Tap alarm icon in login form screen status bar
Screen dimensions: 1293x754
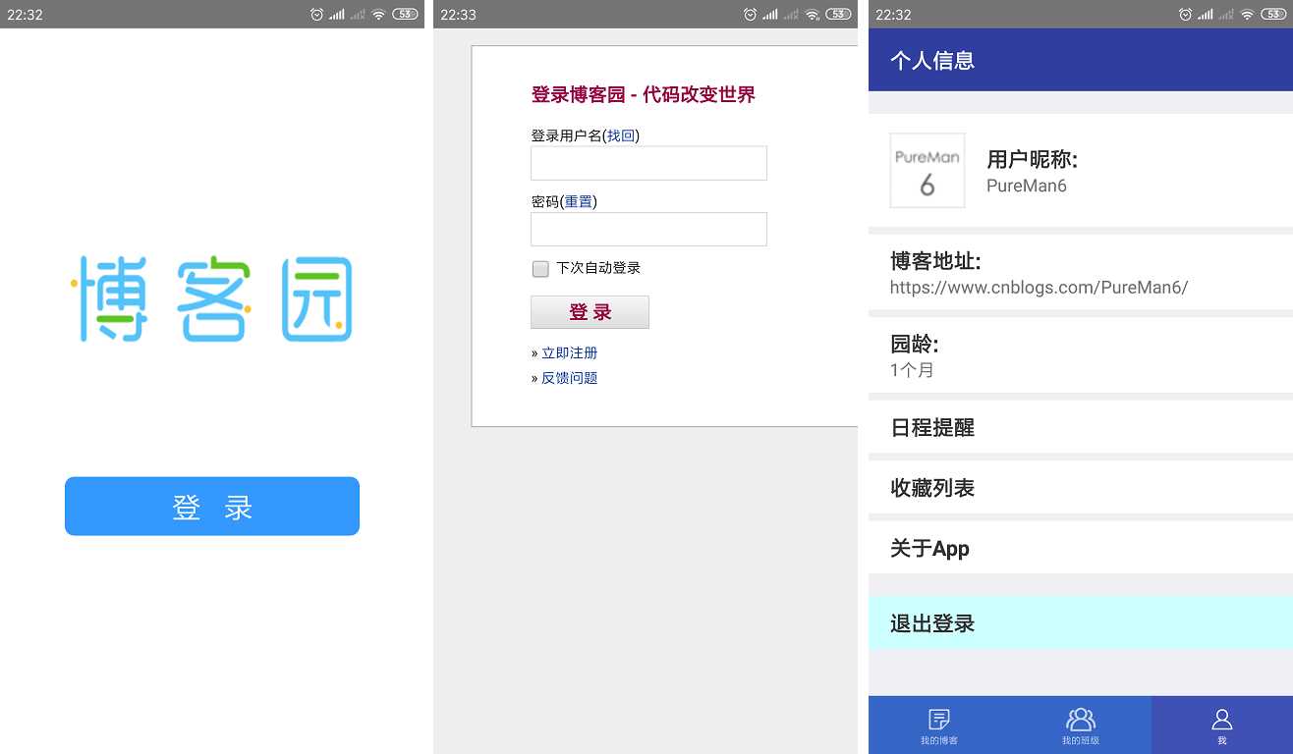pos(751,15)
